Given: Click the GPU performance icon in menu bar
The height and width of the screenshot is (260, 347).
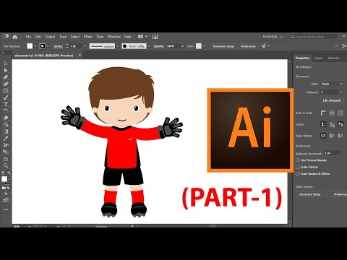Looking at the screenshot, I should click(155, 37).
